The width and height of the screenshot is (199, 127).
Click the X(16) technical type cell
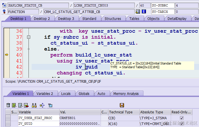[x=124, y=124]
